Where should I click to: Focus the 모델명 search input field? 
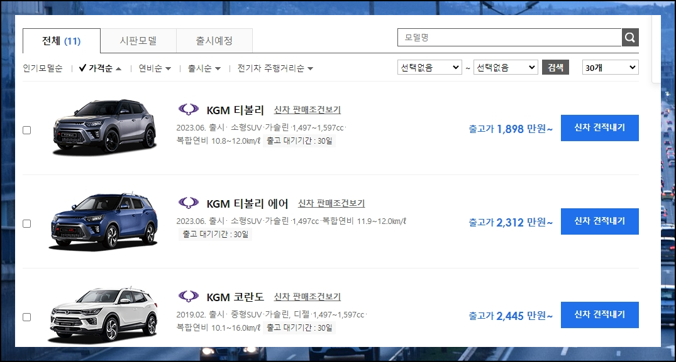coord(509,38)
